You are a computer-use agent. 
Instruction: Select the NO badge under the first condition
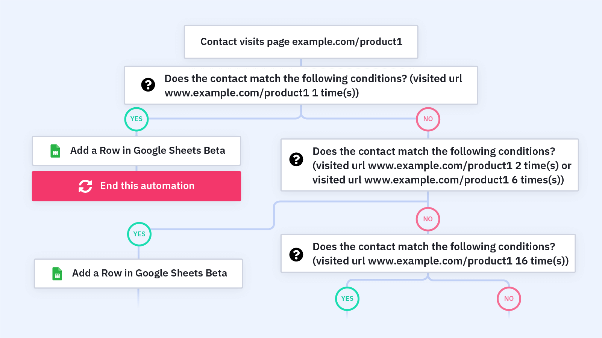click(428, 119)
